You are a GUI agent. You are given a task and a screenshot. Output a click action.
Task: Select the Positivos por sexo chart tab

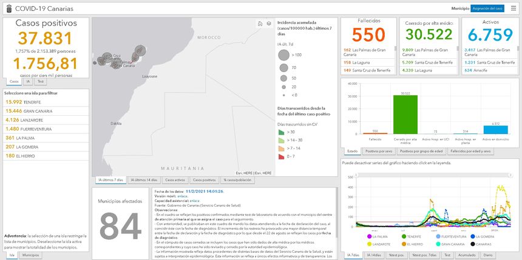pos(379,151)
